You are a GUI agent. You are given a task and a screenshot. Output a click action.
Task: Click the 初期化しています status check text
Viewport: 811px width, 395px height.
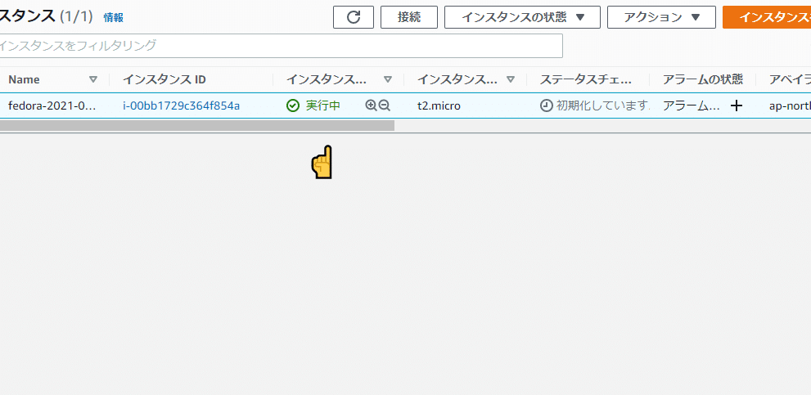tap(603, 105)
